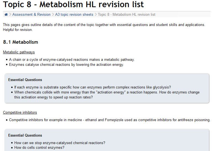Click the second Essential Questions box title
The image size is (212, 151).
[25, 135]
